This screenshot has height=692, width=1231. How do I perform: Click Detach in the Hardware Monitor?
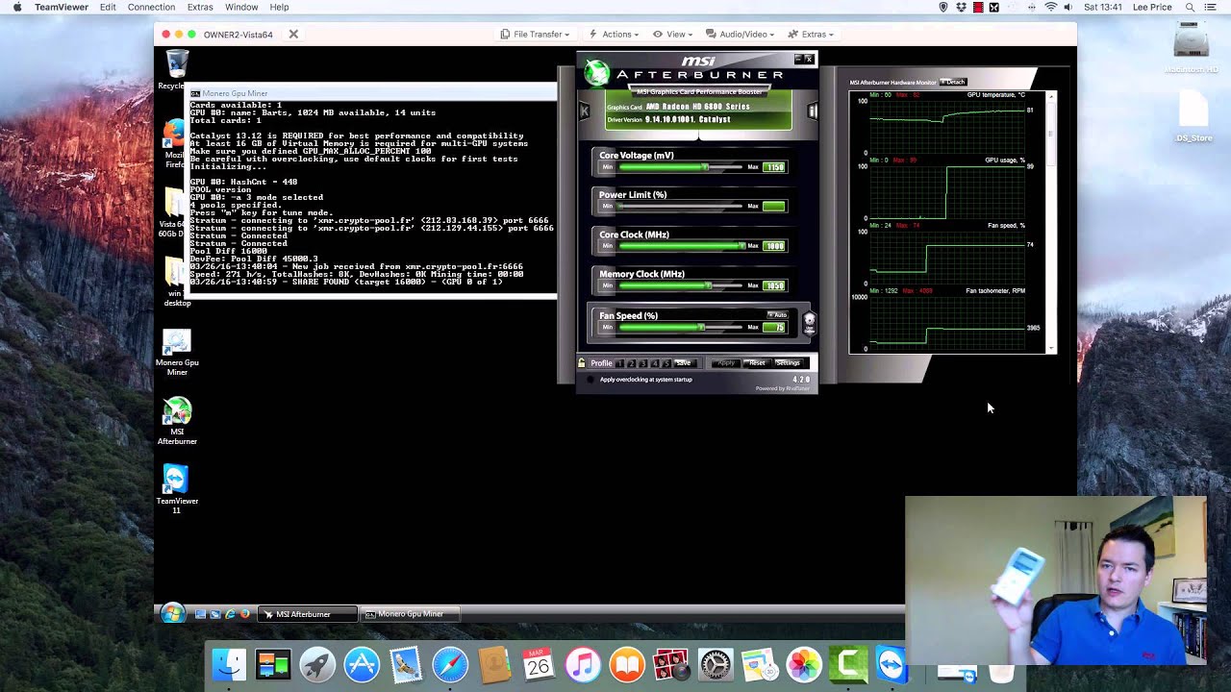(953, 83)
